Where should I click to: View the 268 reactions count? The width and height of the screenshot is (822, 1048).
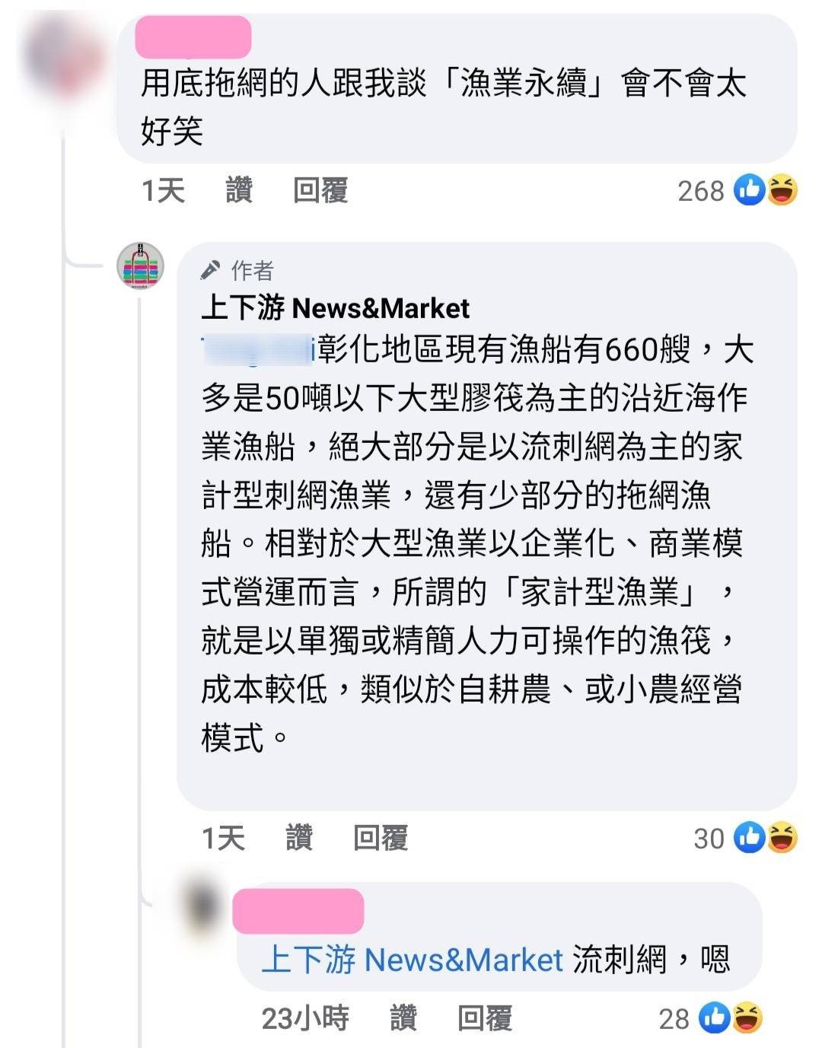[701, 191]
